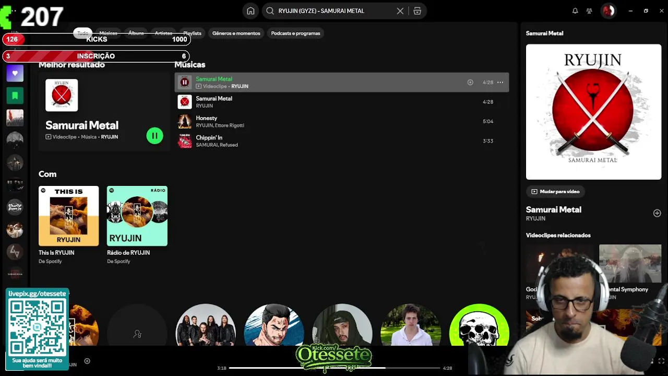Open RYUJIN artist link in side panel
Image resolution: width=668 pixels, height=376 pixels.
click(535, 218)
